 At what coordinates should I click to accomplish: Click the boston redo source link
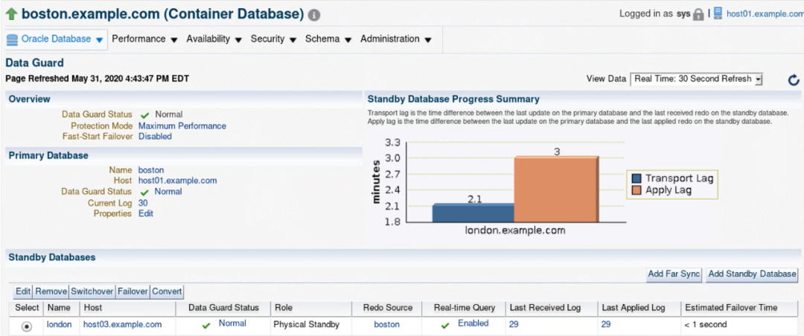pyautogui.click(x=386, y=324)
